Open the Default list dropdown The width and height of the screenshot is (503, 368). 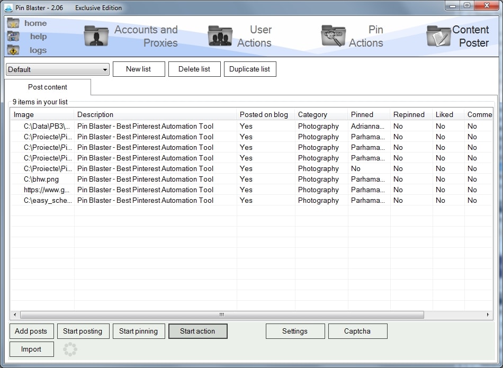coord(58,69)
